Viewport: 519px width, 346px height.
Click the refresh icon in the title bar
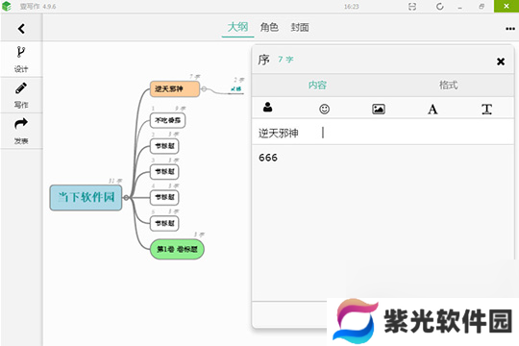pyautogui.click(x=439, y=7)
